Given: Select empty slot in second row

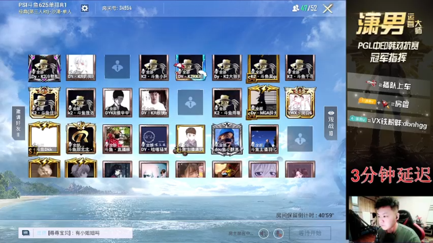Looking at the screenshot, I should point(190,102).
